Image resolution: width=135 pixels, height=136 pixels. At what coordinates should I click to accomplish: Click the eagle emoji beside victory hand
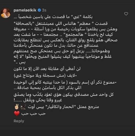[x=23, y=107]
